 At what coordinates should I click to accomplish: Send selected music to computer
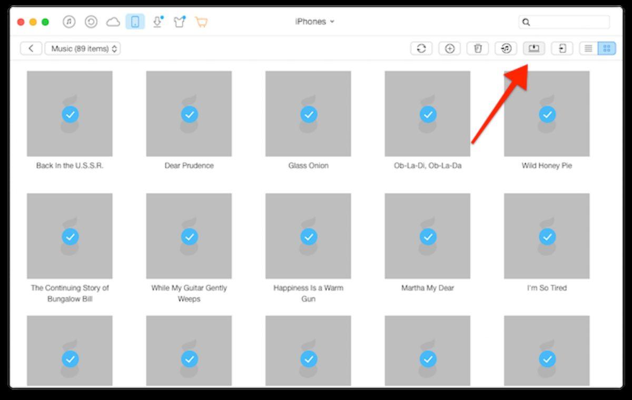coord(534,48)
